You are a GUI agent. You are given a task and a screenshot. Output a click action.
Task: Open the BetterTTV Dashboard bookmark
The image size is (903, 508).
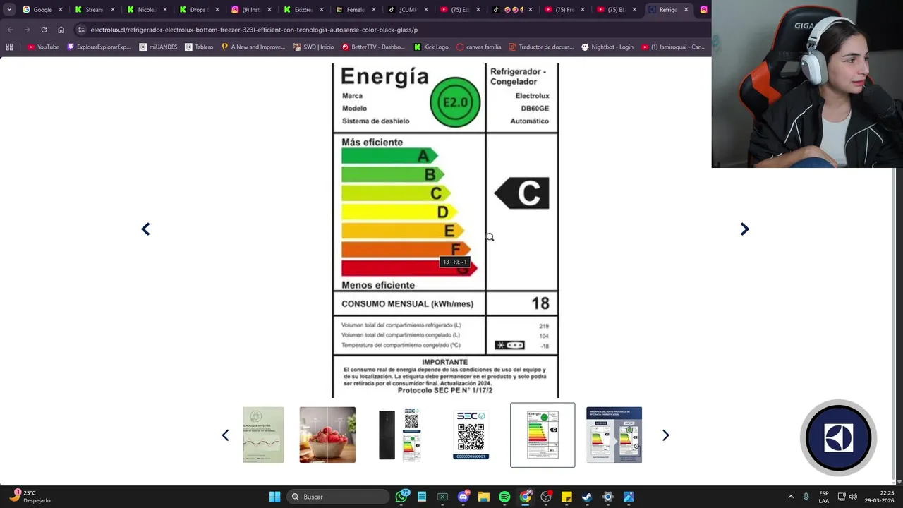point(373,47)
